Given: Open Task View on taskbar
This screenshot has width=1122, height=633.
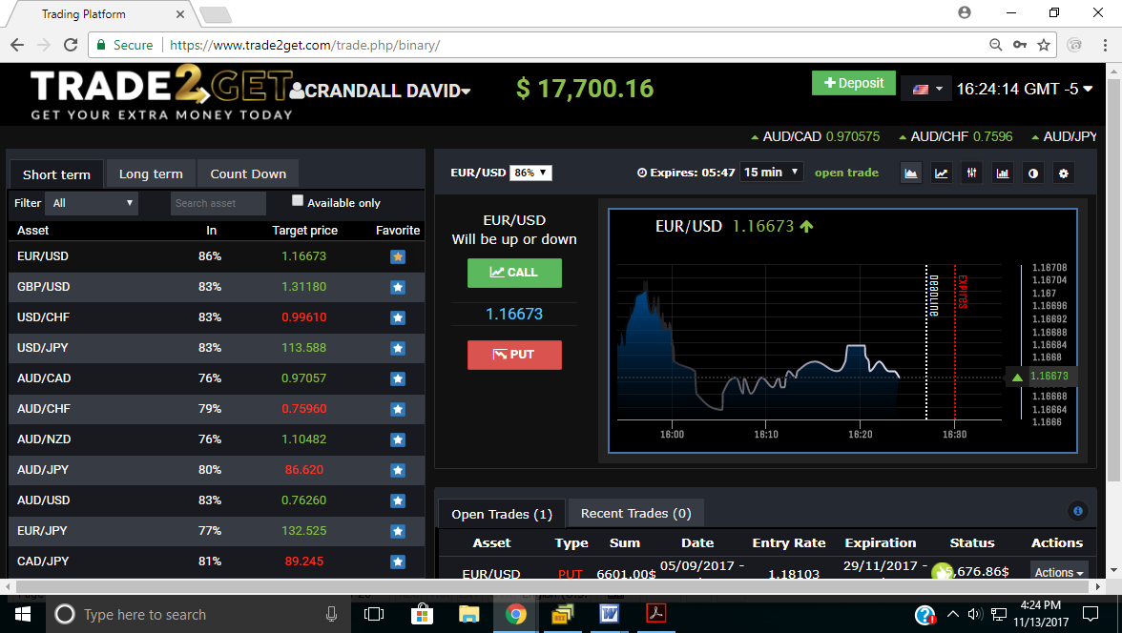Looking at the screenshot, I should coord(374,614).
